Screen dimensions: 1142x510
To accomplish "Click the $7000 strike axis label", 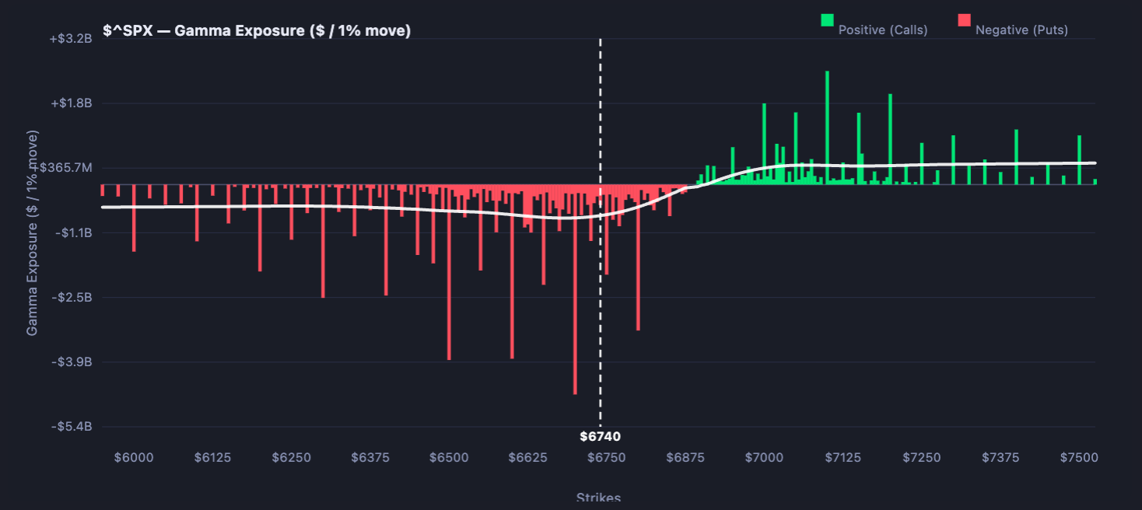I will click(x=764, y=457).
